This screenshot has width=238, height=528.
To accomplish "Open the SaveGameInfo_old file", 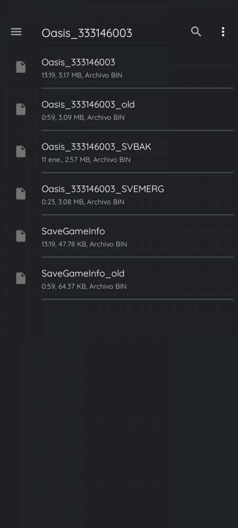I will pos(119,278).
